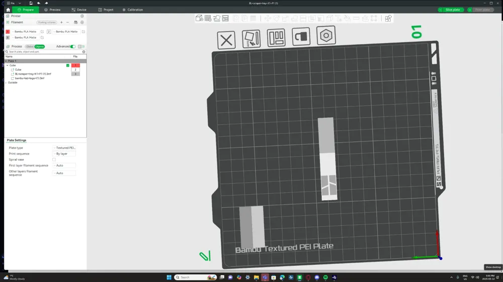This screenshot has width=503, height=282.
Task: Select the Scale tool in toolbar
Action: click(x=285, y=18)
